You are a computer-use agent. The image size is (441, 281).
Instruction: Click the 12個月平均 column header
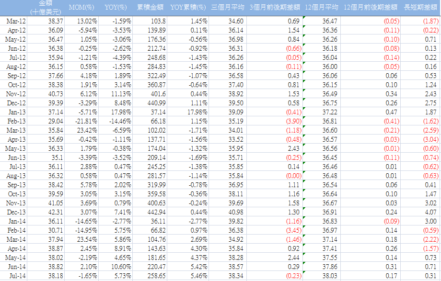322,7
